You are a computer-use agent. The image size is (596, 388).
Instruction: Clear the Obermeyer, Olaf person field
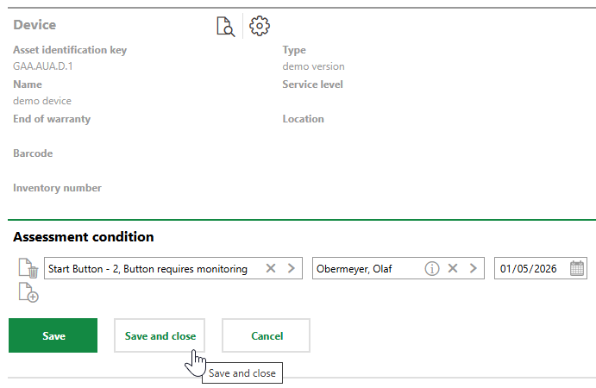453,269
